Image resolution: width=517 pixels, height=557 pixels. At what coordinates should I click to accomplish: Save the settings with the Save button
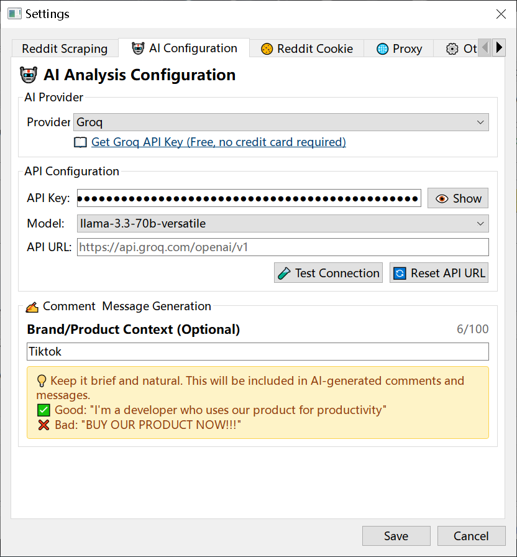click(x=396, y=536)
